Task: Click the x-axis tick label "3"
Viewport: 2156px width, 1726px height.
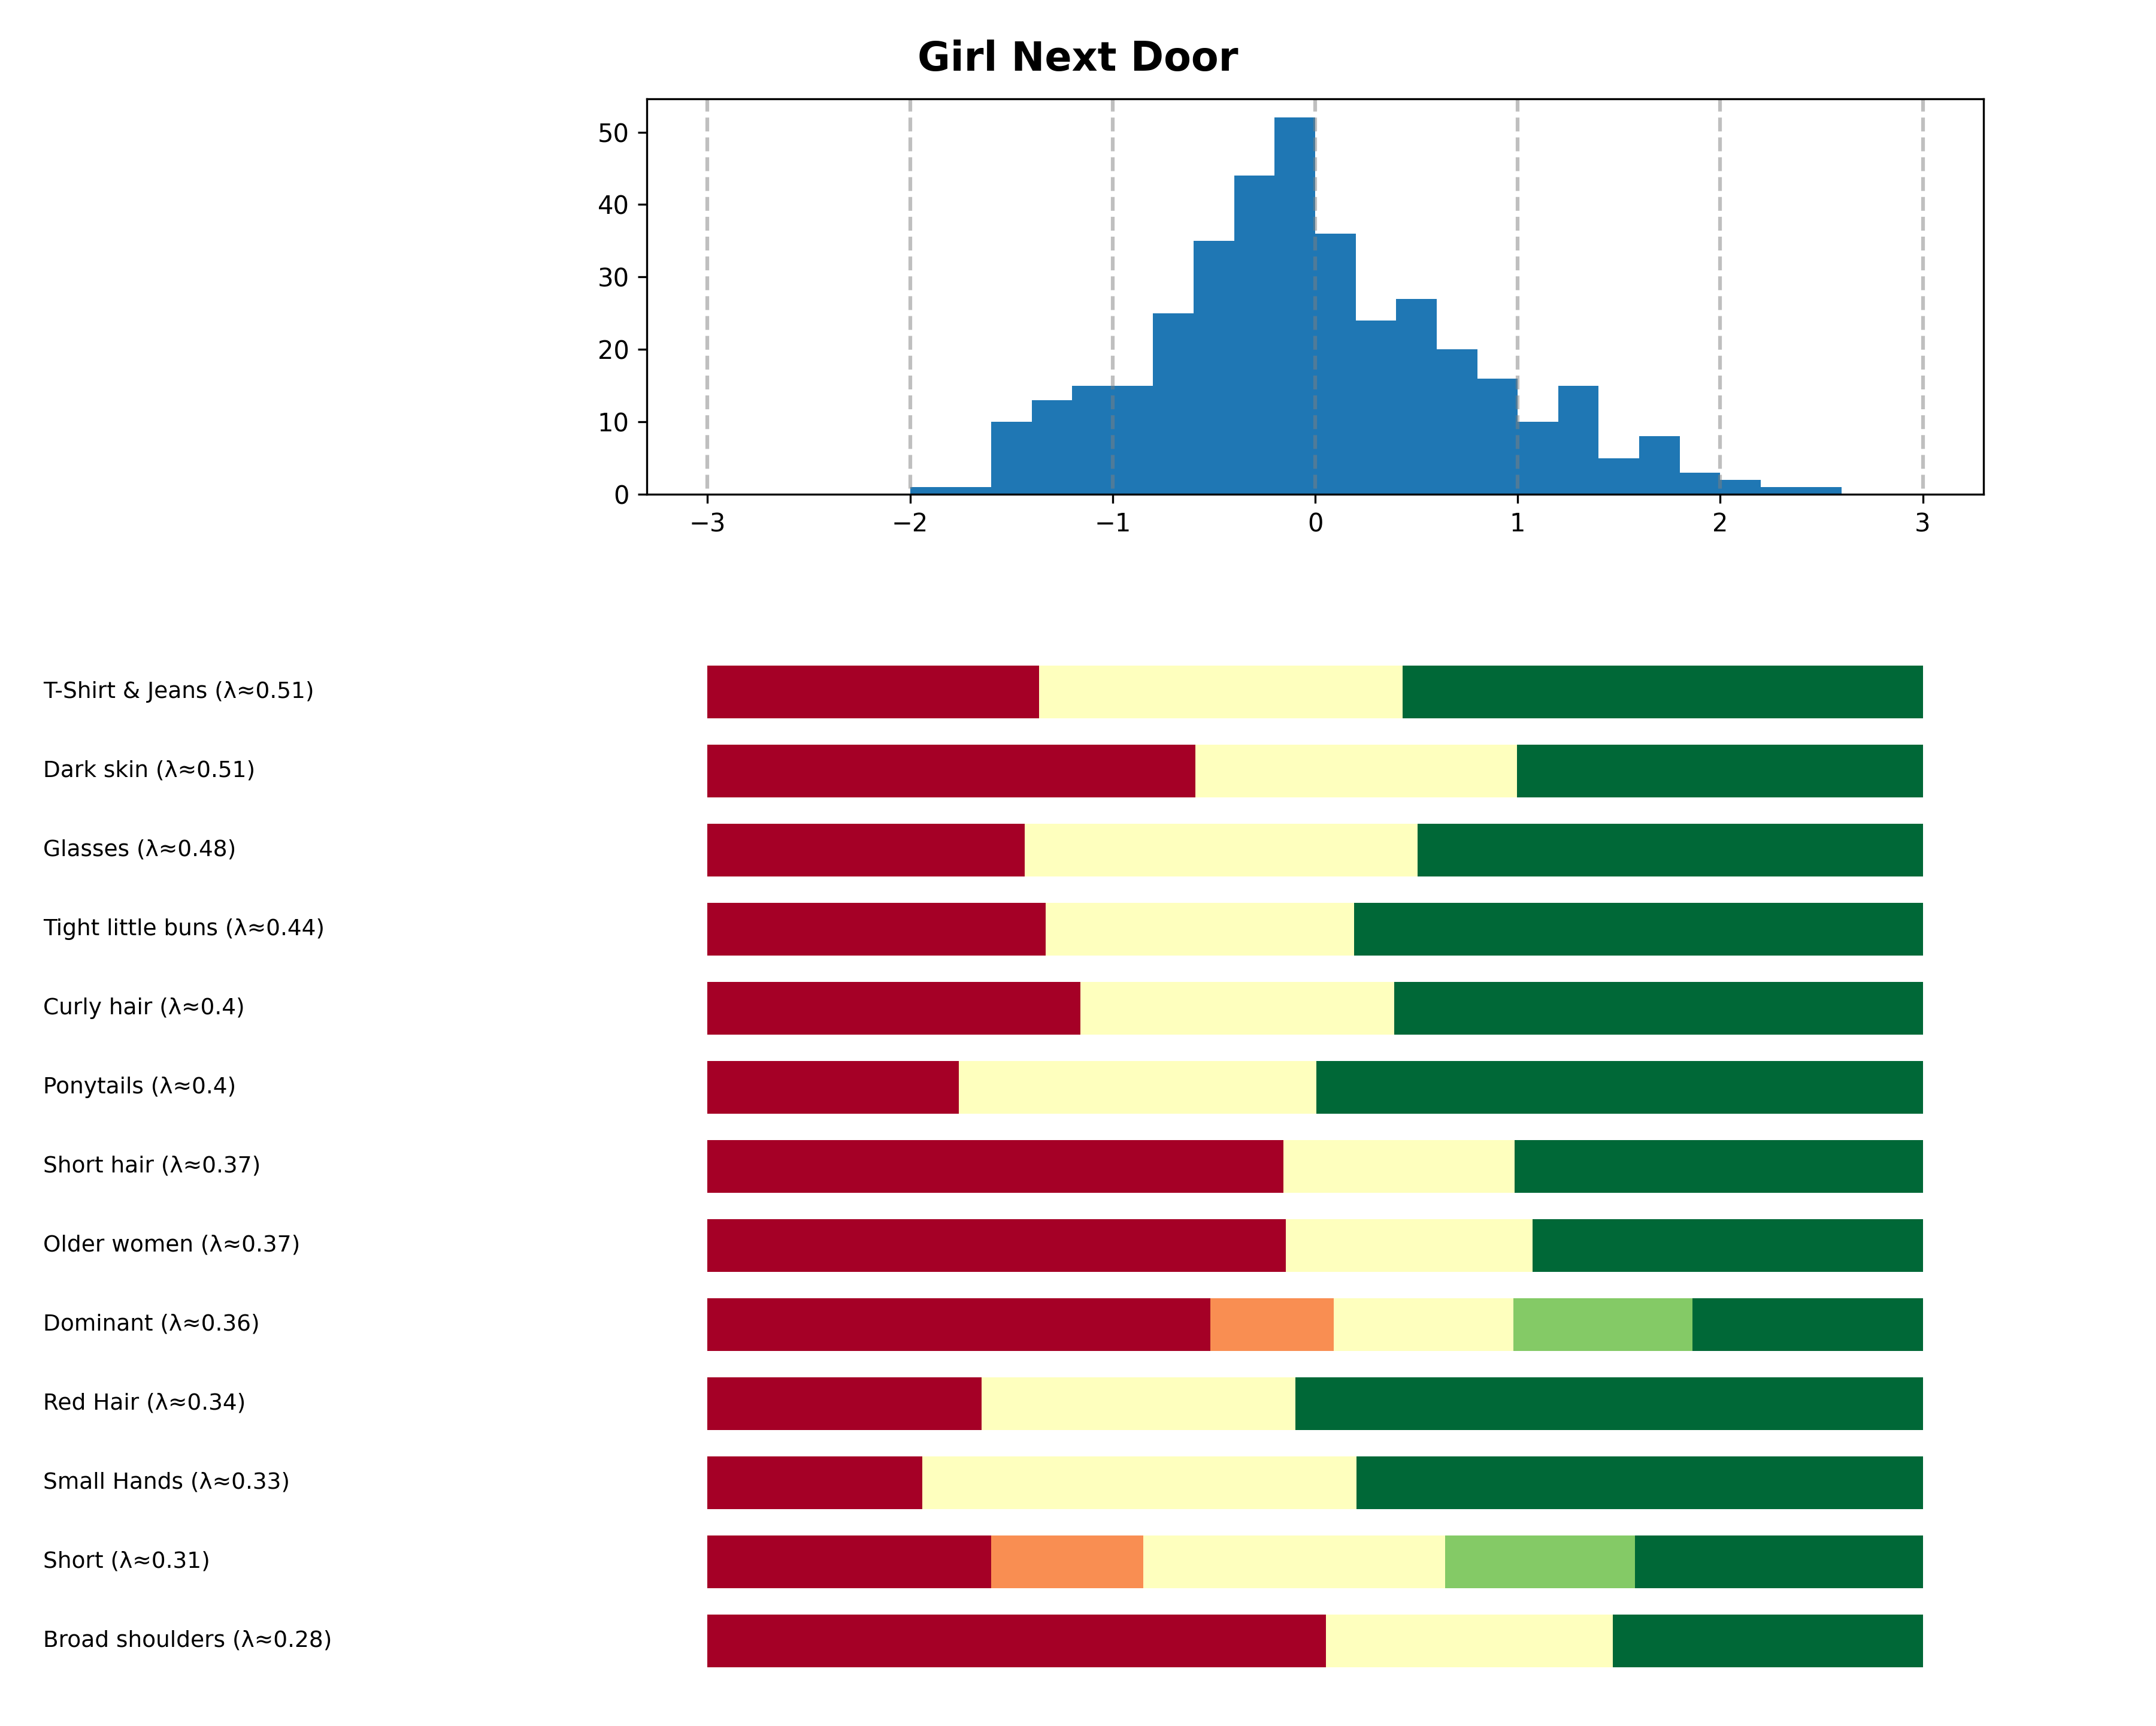Action: pyautogui.click(x=1921, y=523)
